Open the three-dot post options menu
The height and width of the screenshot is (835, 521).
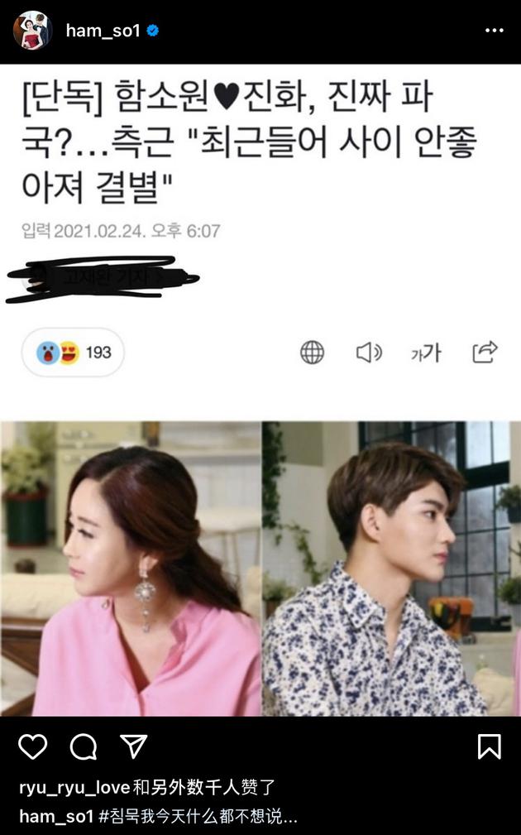pyautogui.click(x=494, y=31)
